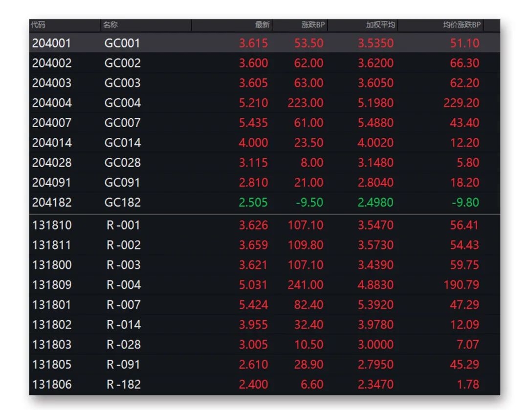Select code 131806
The height and width of the screenshot is (410, 528).
tap(51, 384)
